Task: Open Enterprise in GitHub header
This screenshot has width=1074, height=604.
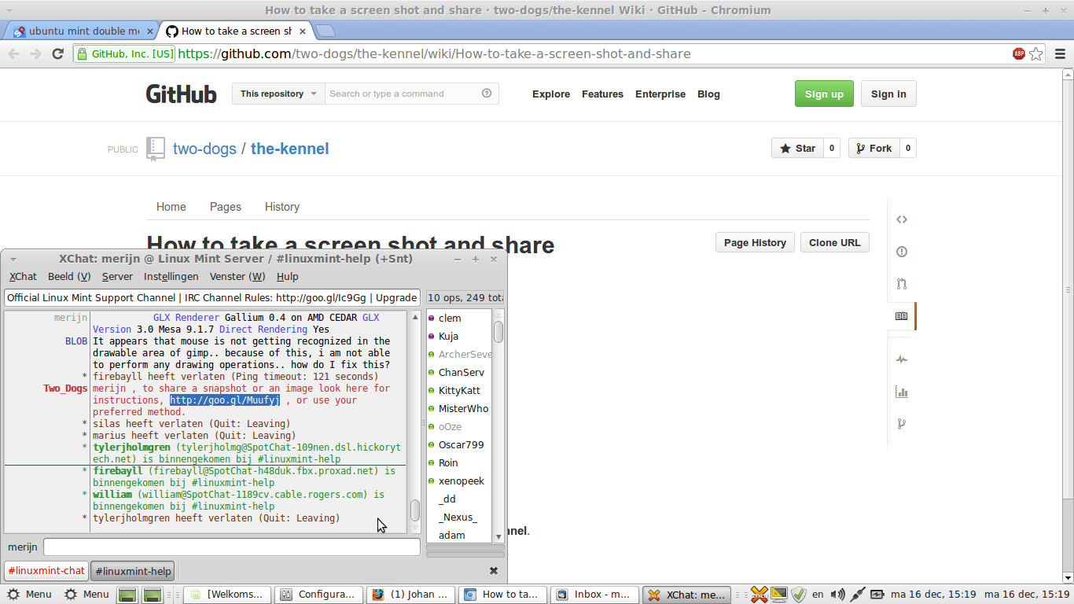Action: (x=660, y=94)
